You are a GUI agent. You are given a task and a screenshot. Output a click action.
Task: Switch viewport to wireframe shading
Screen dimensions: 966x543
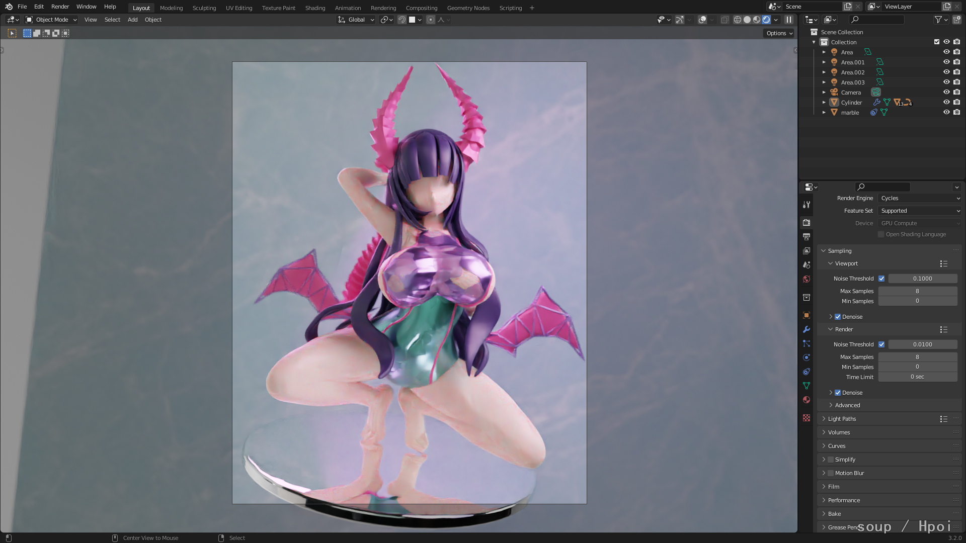click(x=738, y=20)
